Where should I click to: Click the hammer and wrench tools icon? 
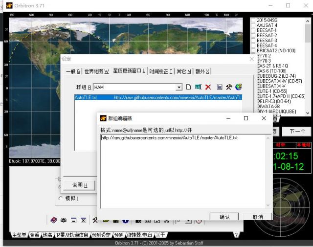point(229,87)
